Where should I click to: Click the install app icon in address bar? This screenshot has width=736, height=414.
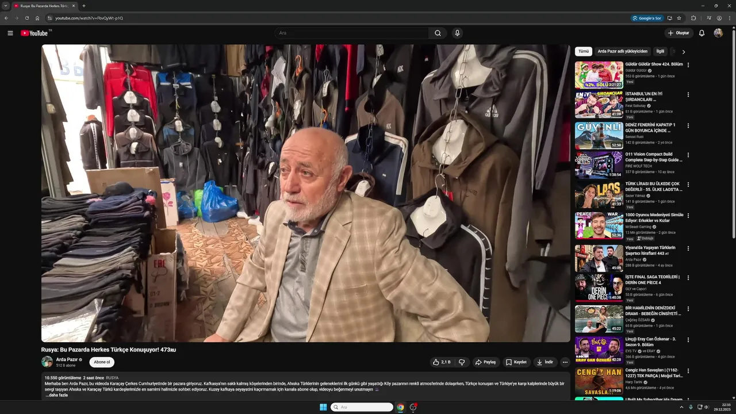point(669,18)
